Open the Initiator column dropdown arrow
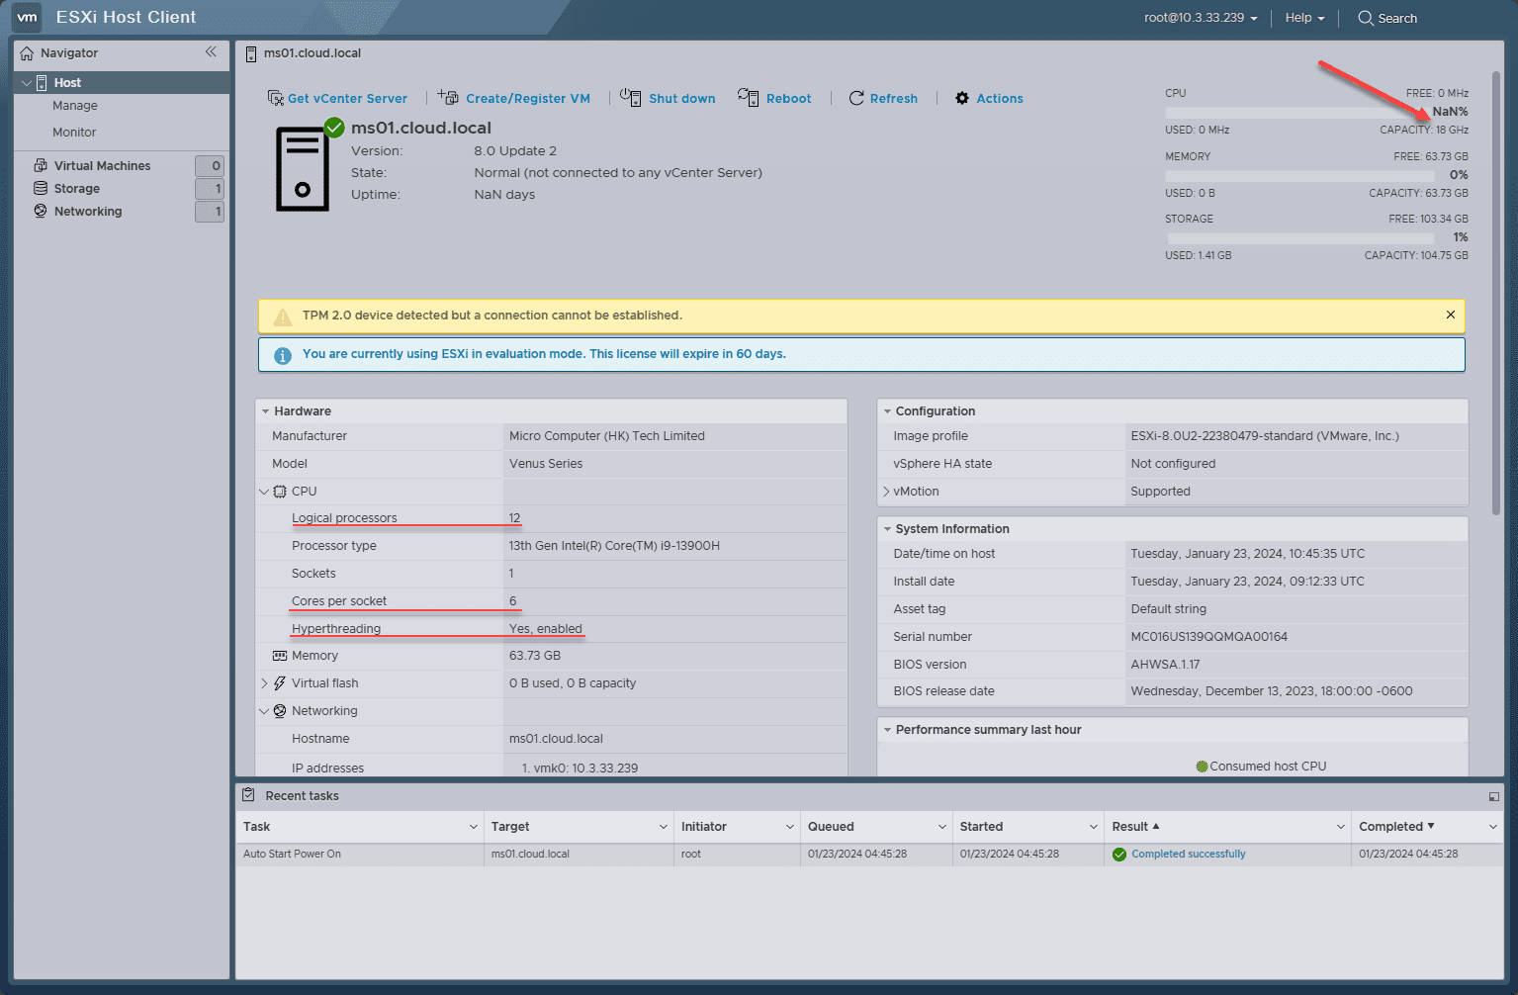Screen dimensions: 1518x995 pos(789,827)
